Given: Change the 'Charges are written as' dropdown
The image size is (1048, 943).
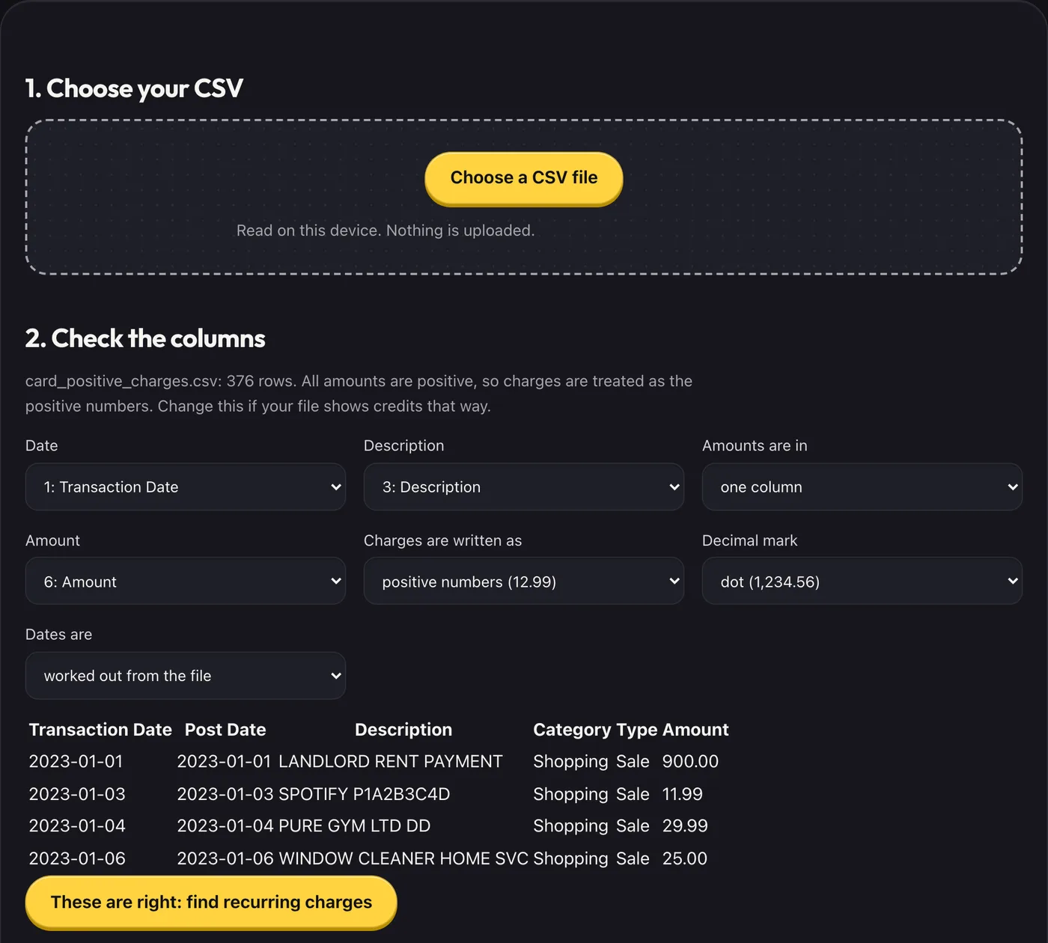Looking at the screenshot, I should 524,582.
